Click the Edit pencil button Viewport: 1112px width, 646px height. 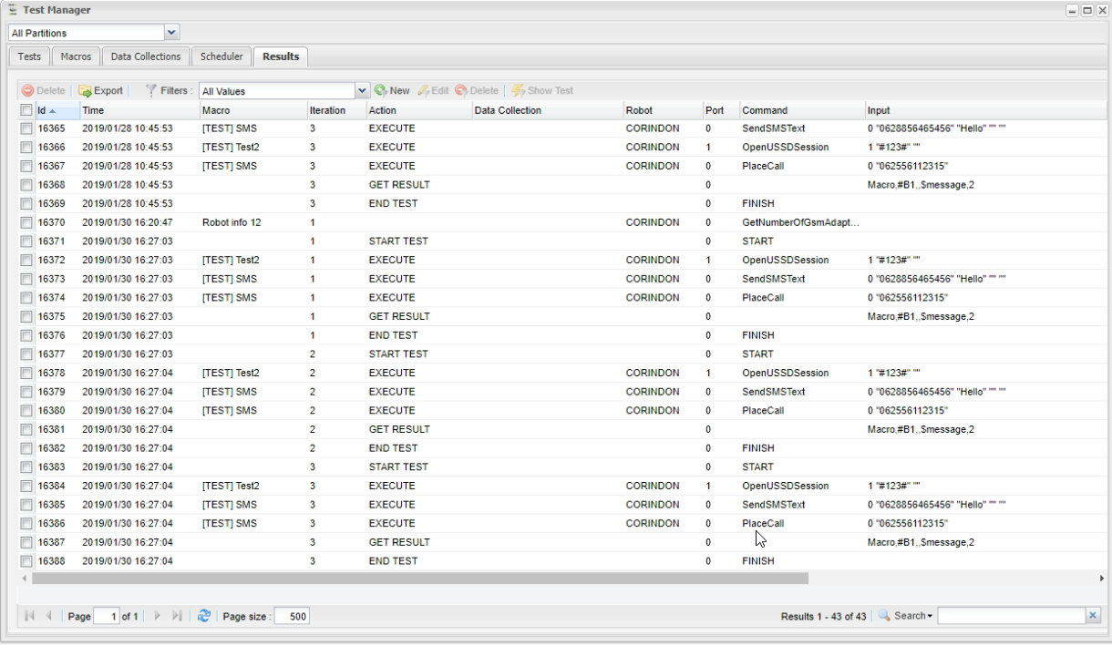click(x=433, y=91)
